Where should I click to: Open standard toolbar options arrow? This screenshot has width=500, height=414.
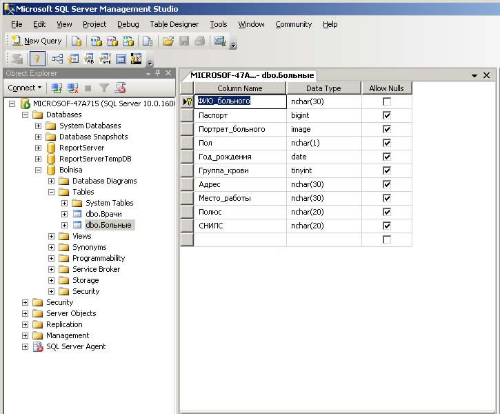tap(233, 45)
